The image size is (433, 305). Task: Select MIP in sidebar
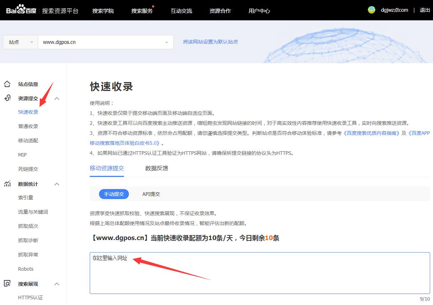[22, 155]
